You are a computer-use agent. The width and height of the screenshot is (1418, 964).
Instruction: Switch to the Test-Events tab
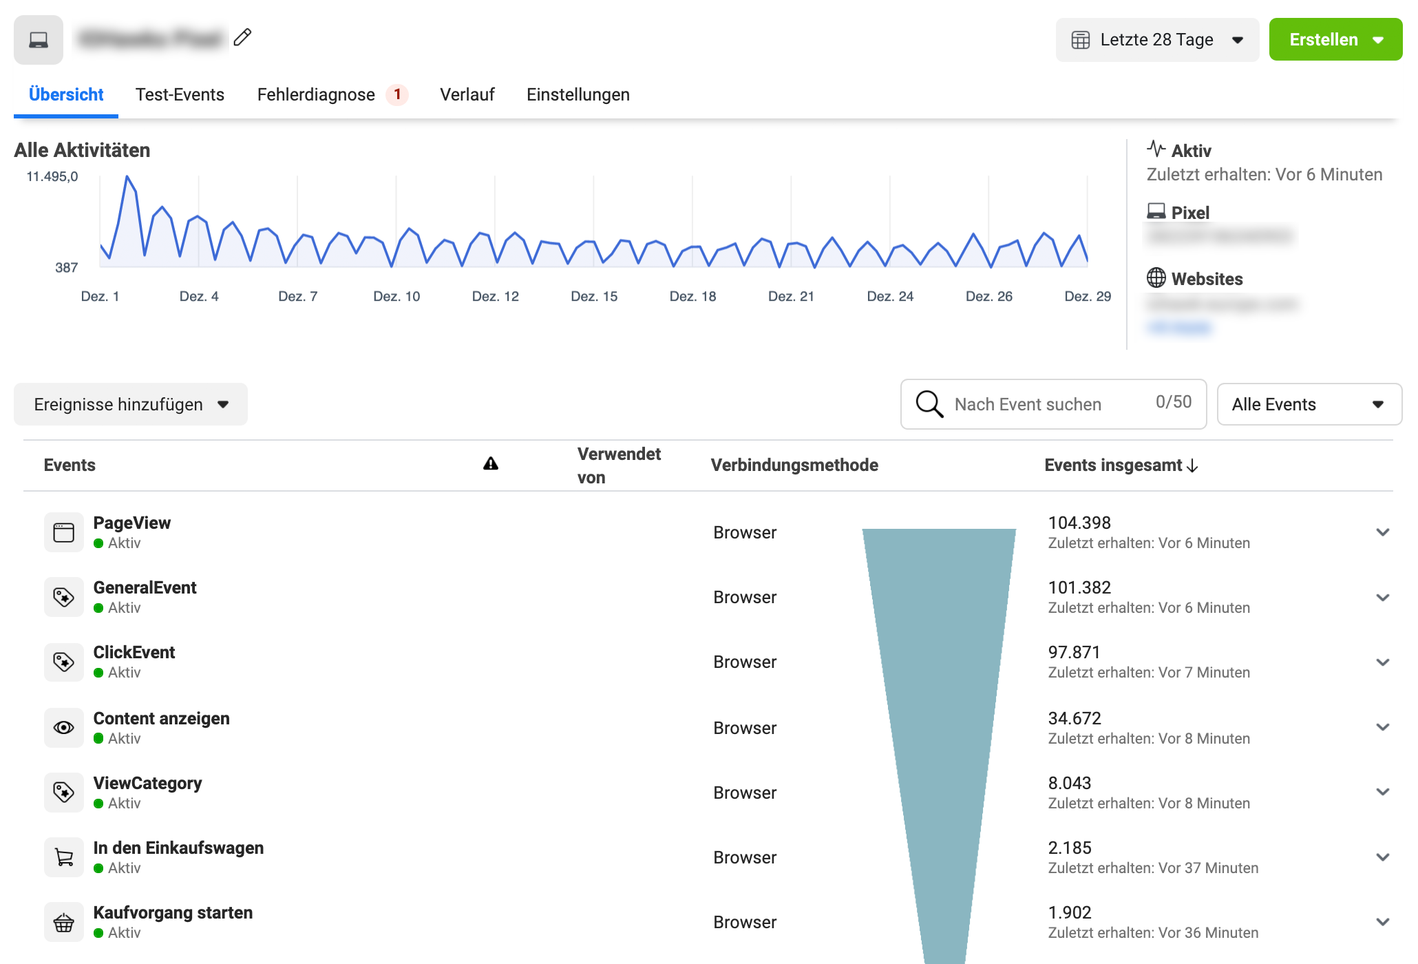[180, 94]
